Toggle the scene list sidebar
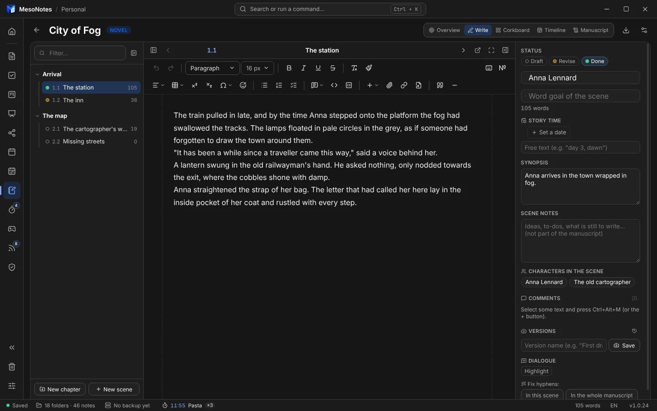The height and width of the screenshot is (411, 657). click(x=154, y=51)
